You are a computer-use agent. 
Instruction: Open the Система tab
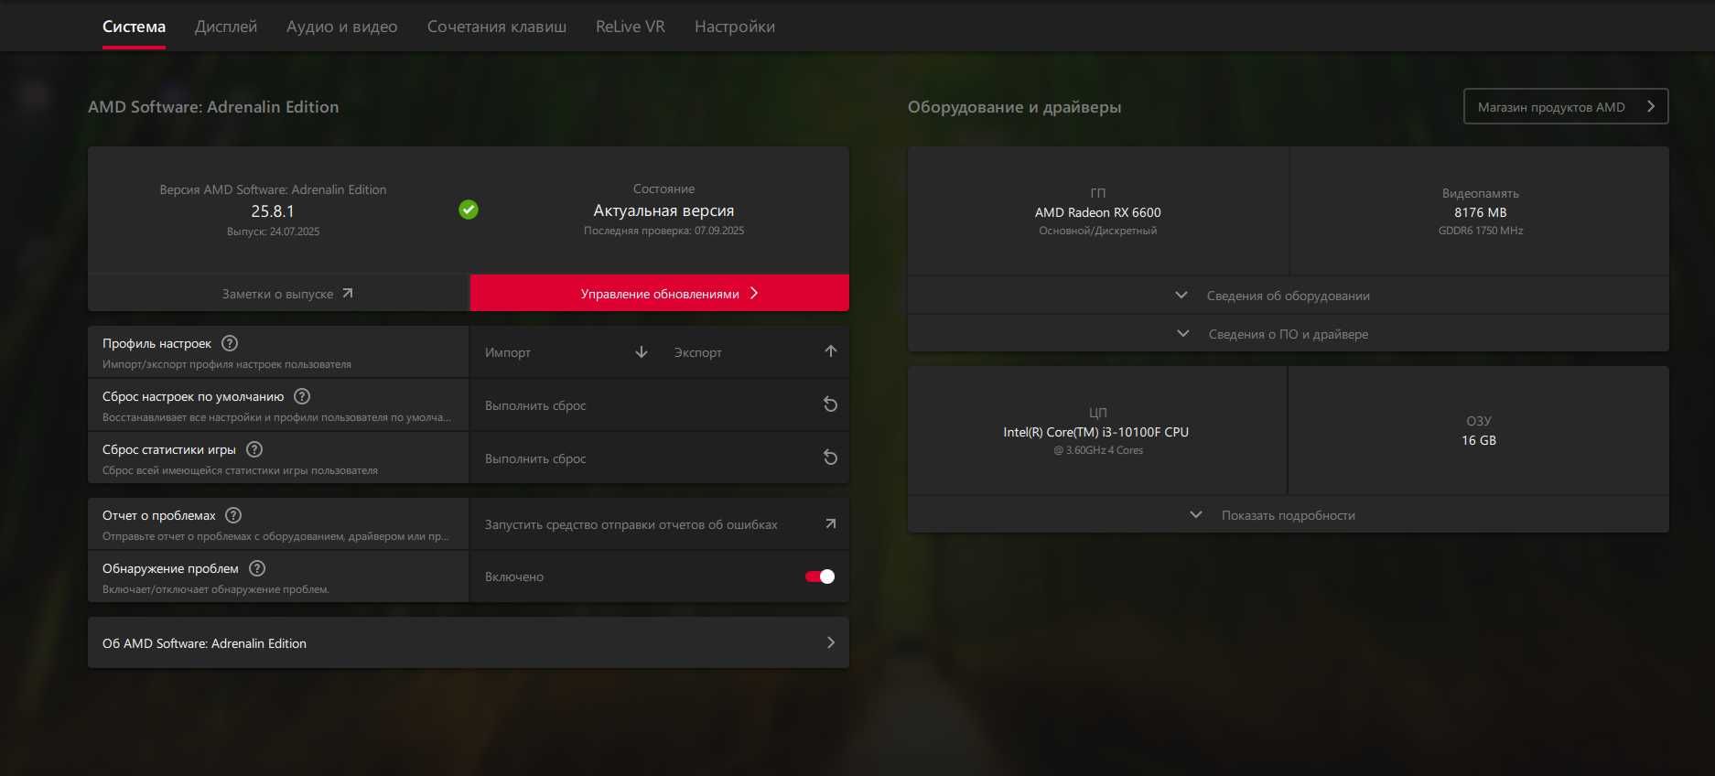point(134,27)
